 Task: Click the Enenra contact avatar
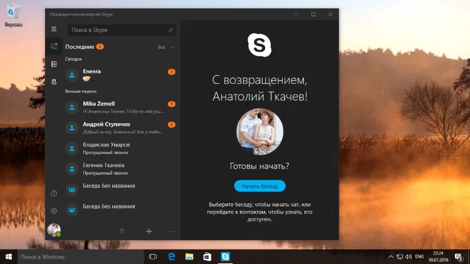72,75
